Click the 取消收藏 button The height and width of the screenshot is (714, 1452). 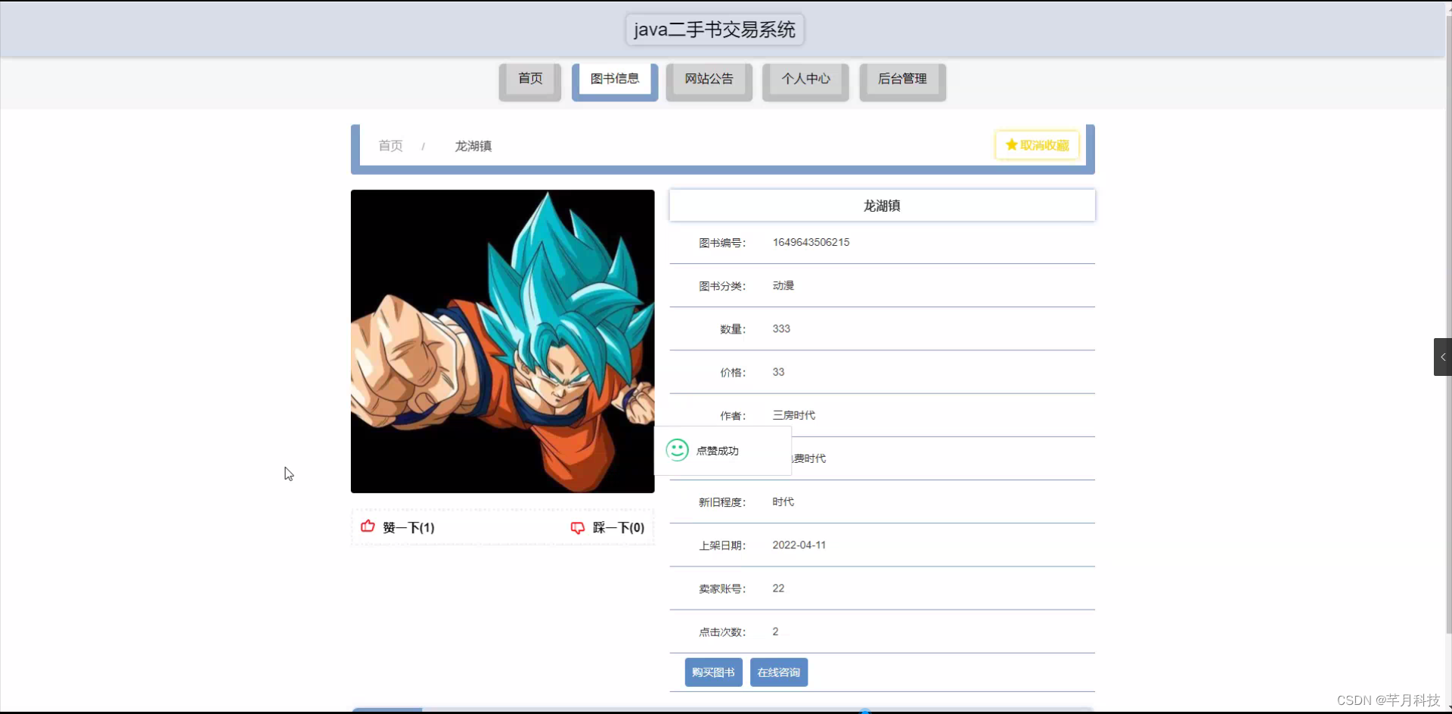coord(1036,145)
